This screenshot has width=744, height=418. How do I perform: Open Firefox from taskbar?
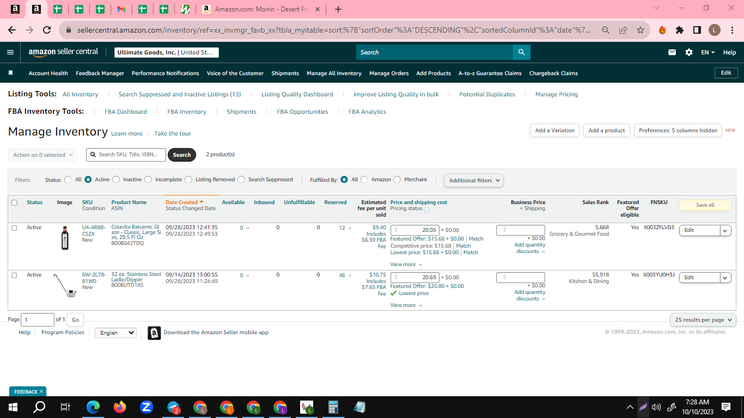[x=120, y=407]
